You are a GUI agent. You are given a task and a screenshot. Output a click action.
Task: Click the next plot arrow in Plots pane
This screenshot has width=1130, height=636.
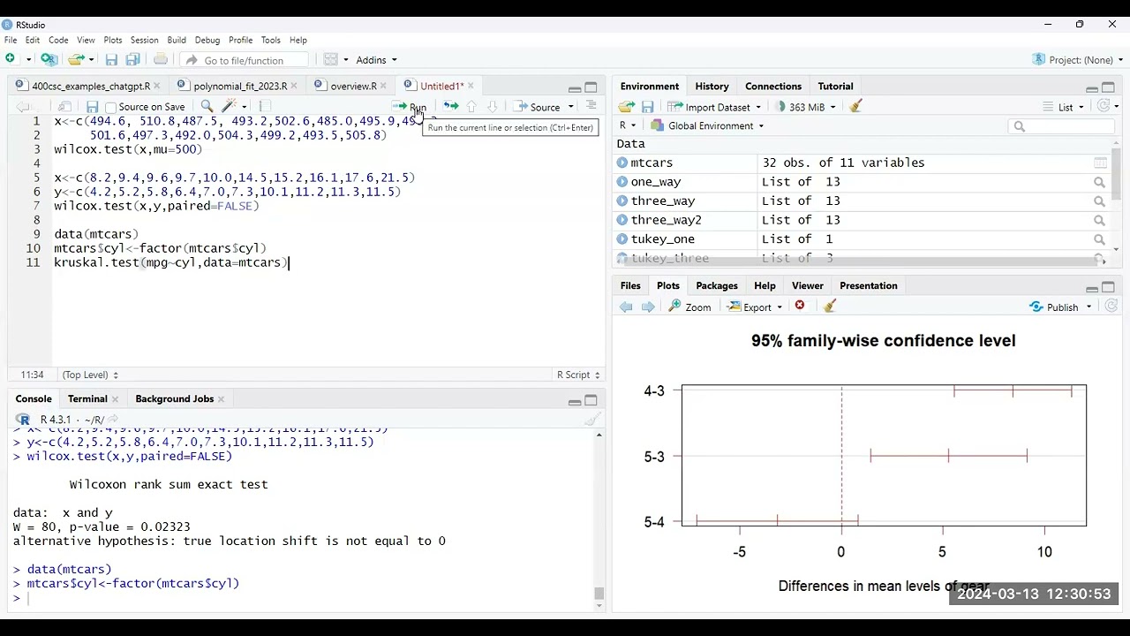[648, 307]
